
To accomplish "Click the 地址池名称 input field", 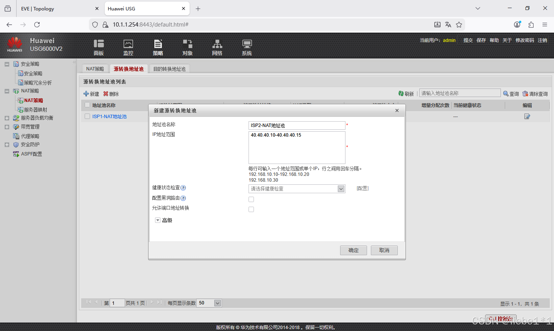I will pyautogui.click(x=297, y=125).
